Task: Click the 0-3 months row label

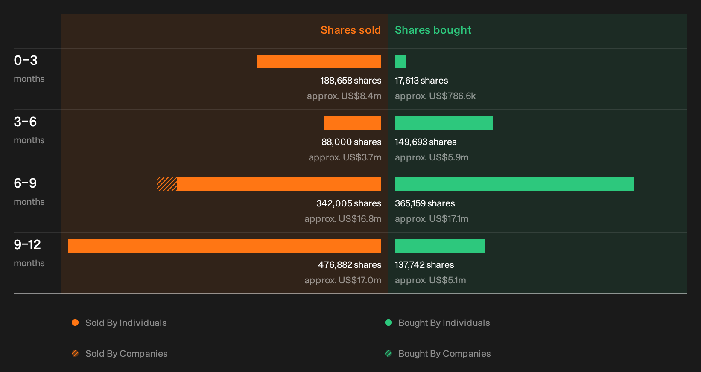Action: click(x=29, y=69)
